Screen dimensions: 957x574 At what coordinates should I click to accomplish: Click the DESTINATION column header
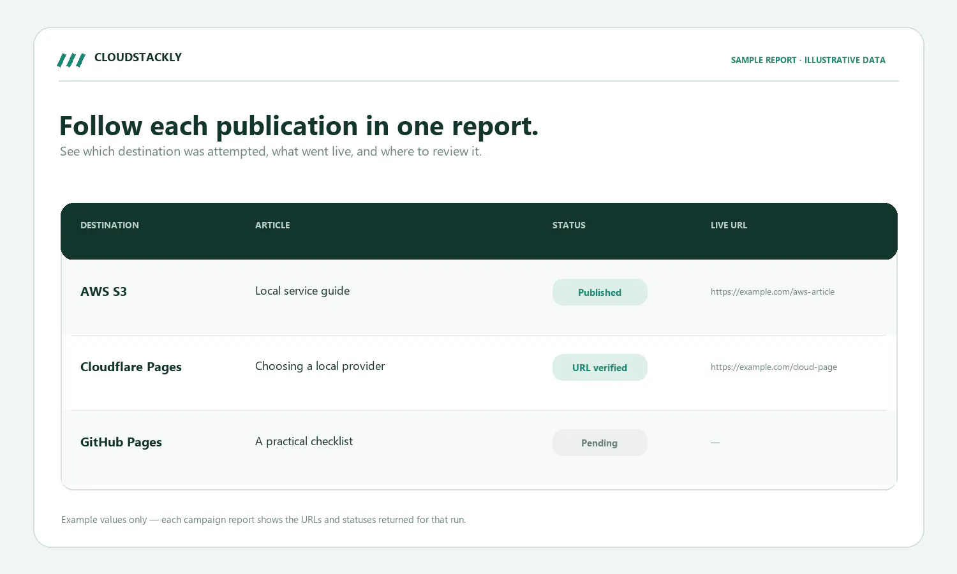pos(110,225)
